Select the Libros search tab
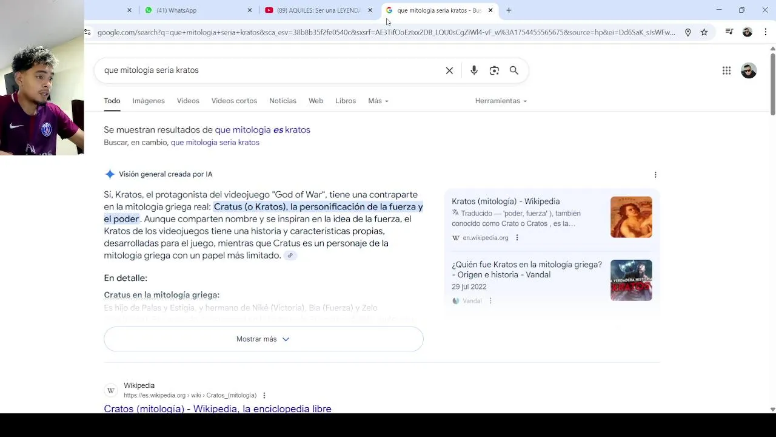776x437 pixels. pyautogui.click(x=346, y=101)
